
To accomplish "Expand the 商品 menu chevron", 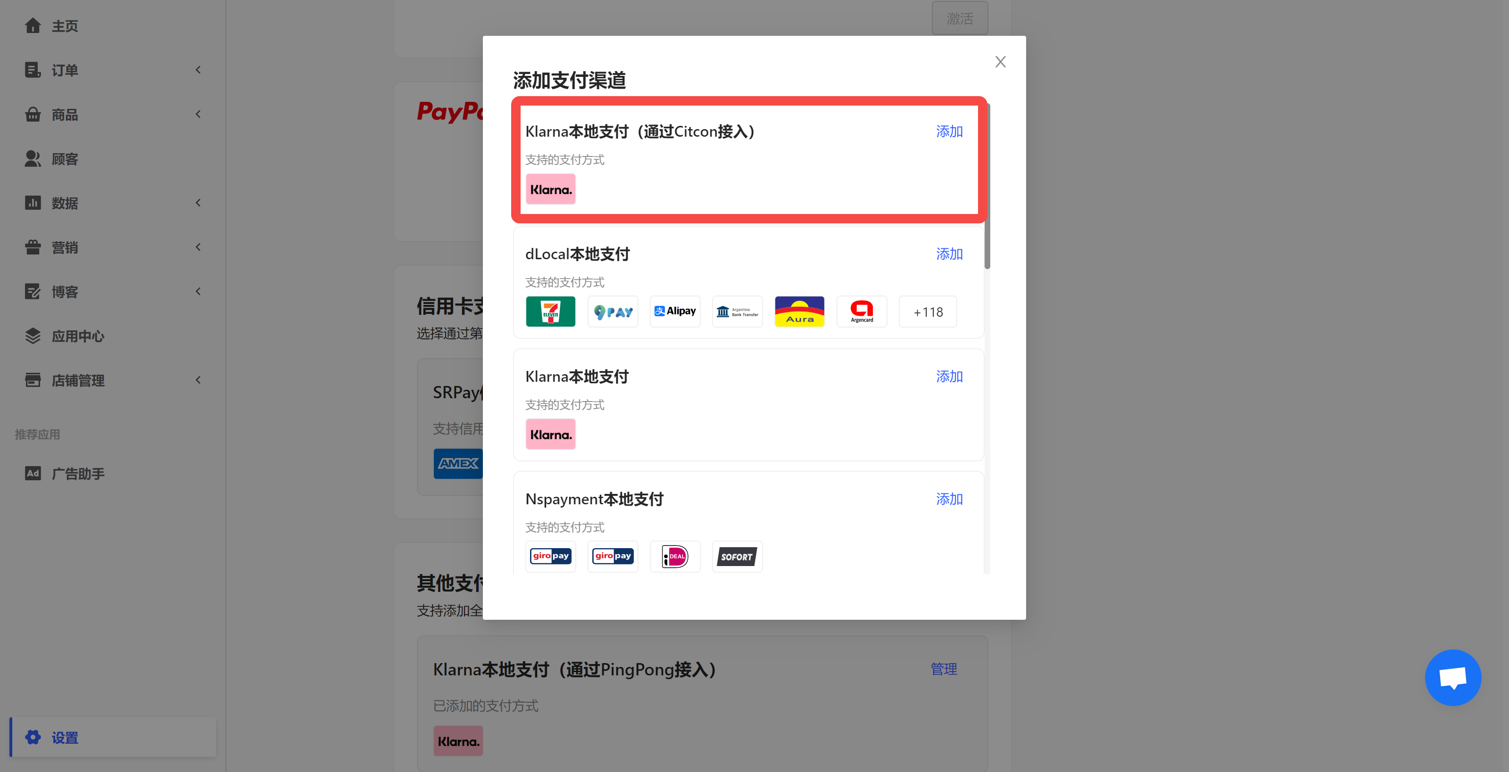I will click(198, 115).
